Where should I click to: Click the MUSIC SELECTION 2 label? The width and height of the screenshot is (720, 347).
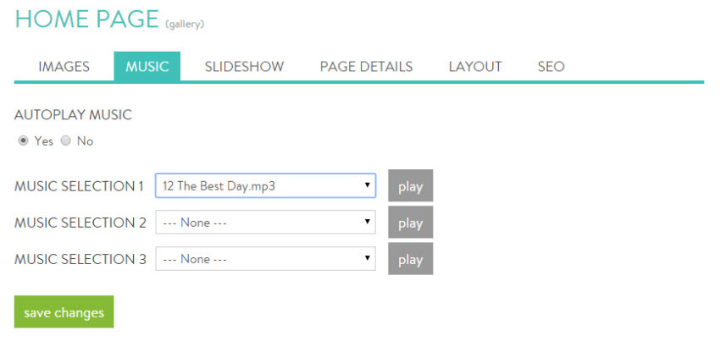pos(80,223)
